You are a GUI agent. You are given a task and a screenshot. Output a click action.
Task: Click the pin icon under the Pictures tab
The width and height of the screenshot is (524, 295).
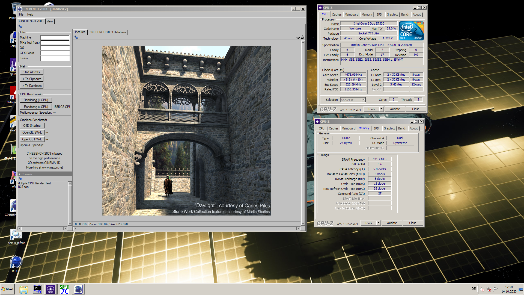tap(76, 37)
